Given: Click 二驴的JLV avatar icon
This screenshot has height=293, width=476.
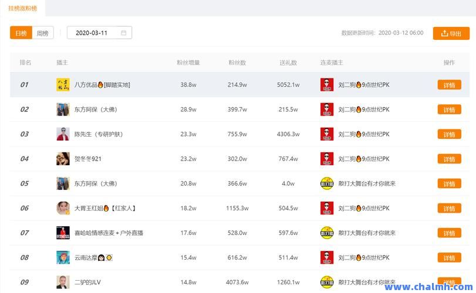Looking at the screenshot, I should coord(63,282).
